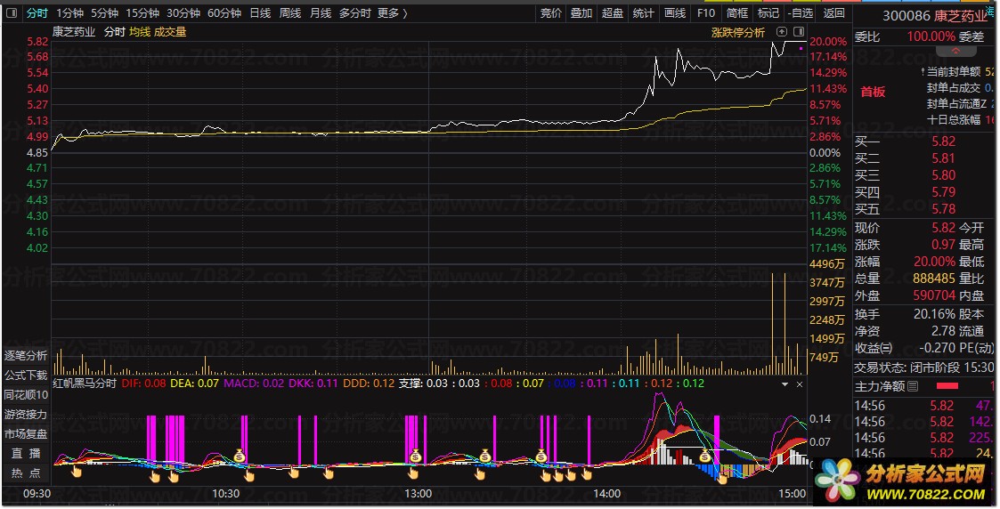Click the list icon next to 主力净额
Viewport: 1000px width, 509px height.
pyautogui.click(x=913, y=386)
